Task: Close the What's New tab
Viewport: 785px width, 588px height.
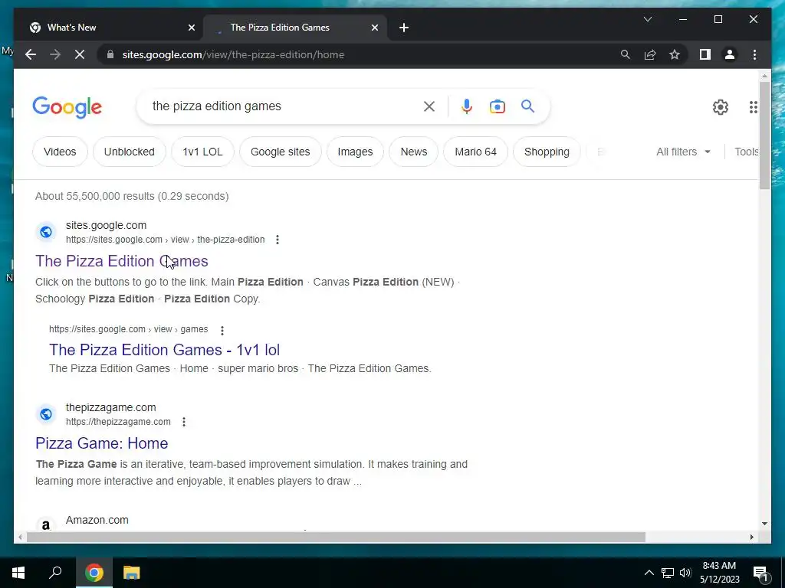Action: point(191,28)
